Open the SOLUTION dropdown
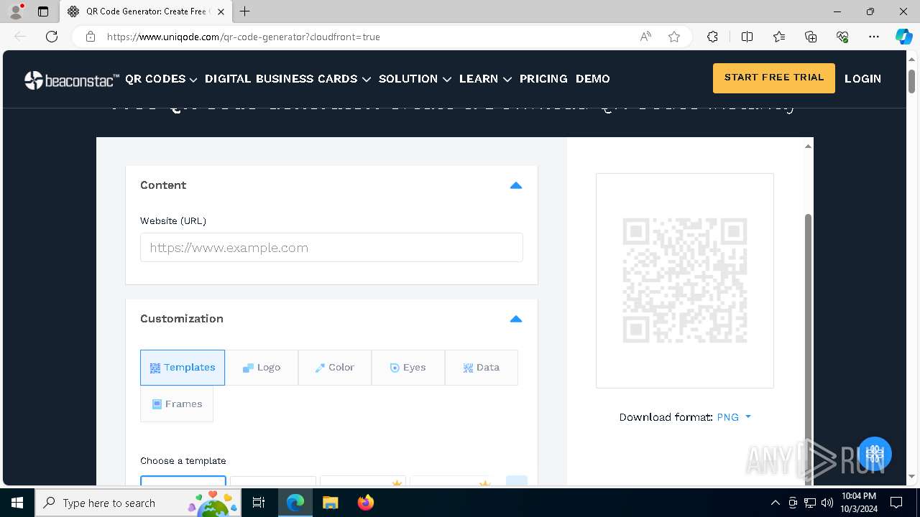This screenshot has width=920, height=517. 415,79
